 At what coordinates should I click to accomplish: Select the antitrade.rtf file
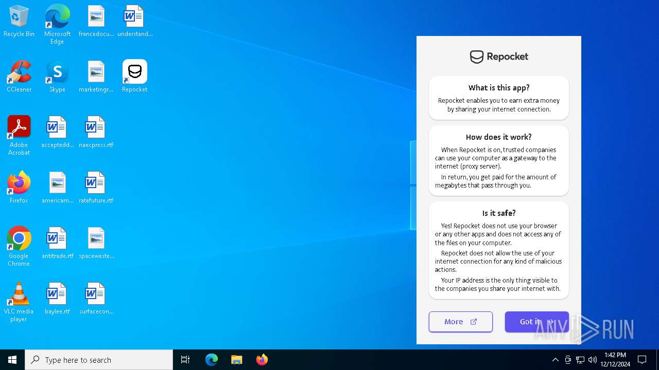pos(57,243)
